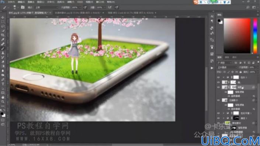Select the Blur tool
260x146 pixels.
point(3,71)
